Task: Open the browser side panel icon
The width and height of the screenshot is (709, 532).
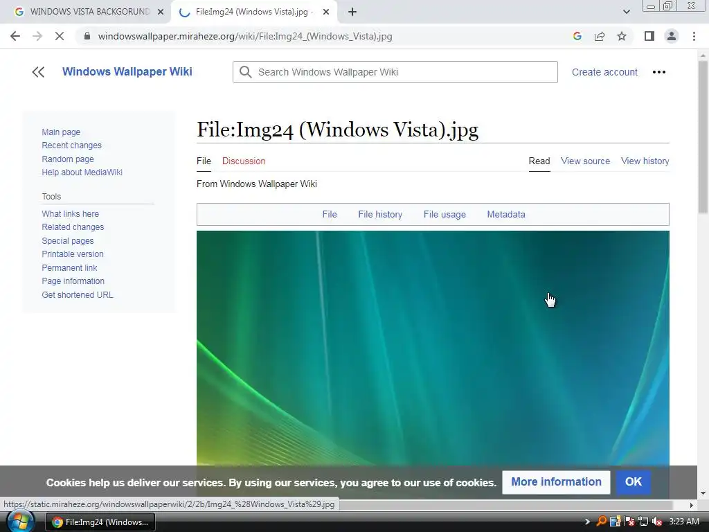Action: 649,36
